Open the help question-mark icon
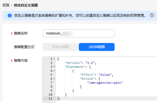Image resolution: width=157 pixels, height=103 pixels. (x=152, y=16)
